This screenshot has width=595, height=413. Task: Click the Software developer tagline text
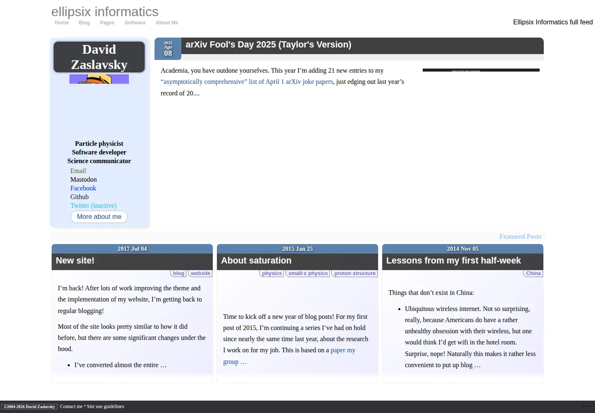tap(99, 152)
